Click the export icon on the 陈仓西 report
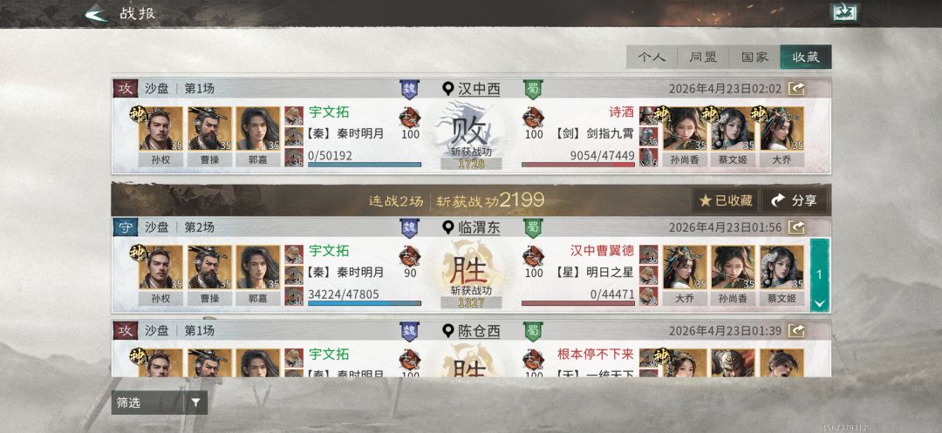The width and height of the screenshot is (942, 433). coord(796,331)
